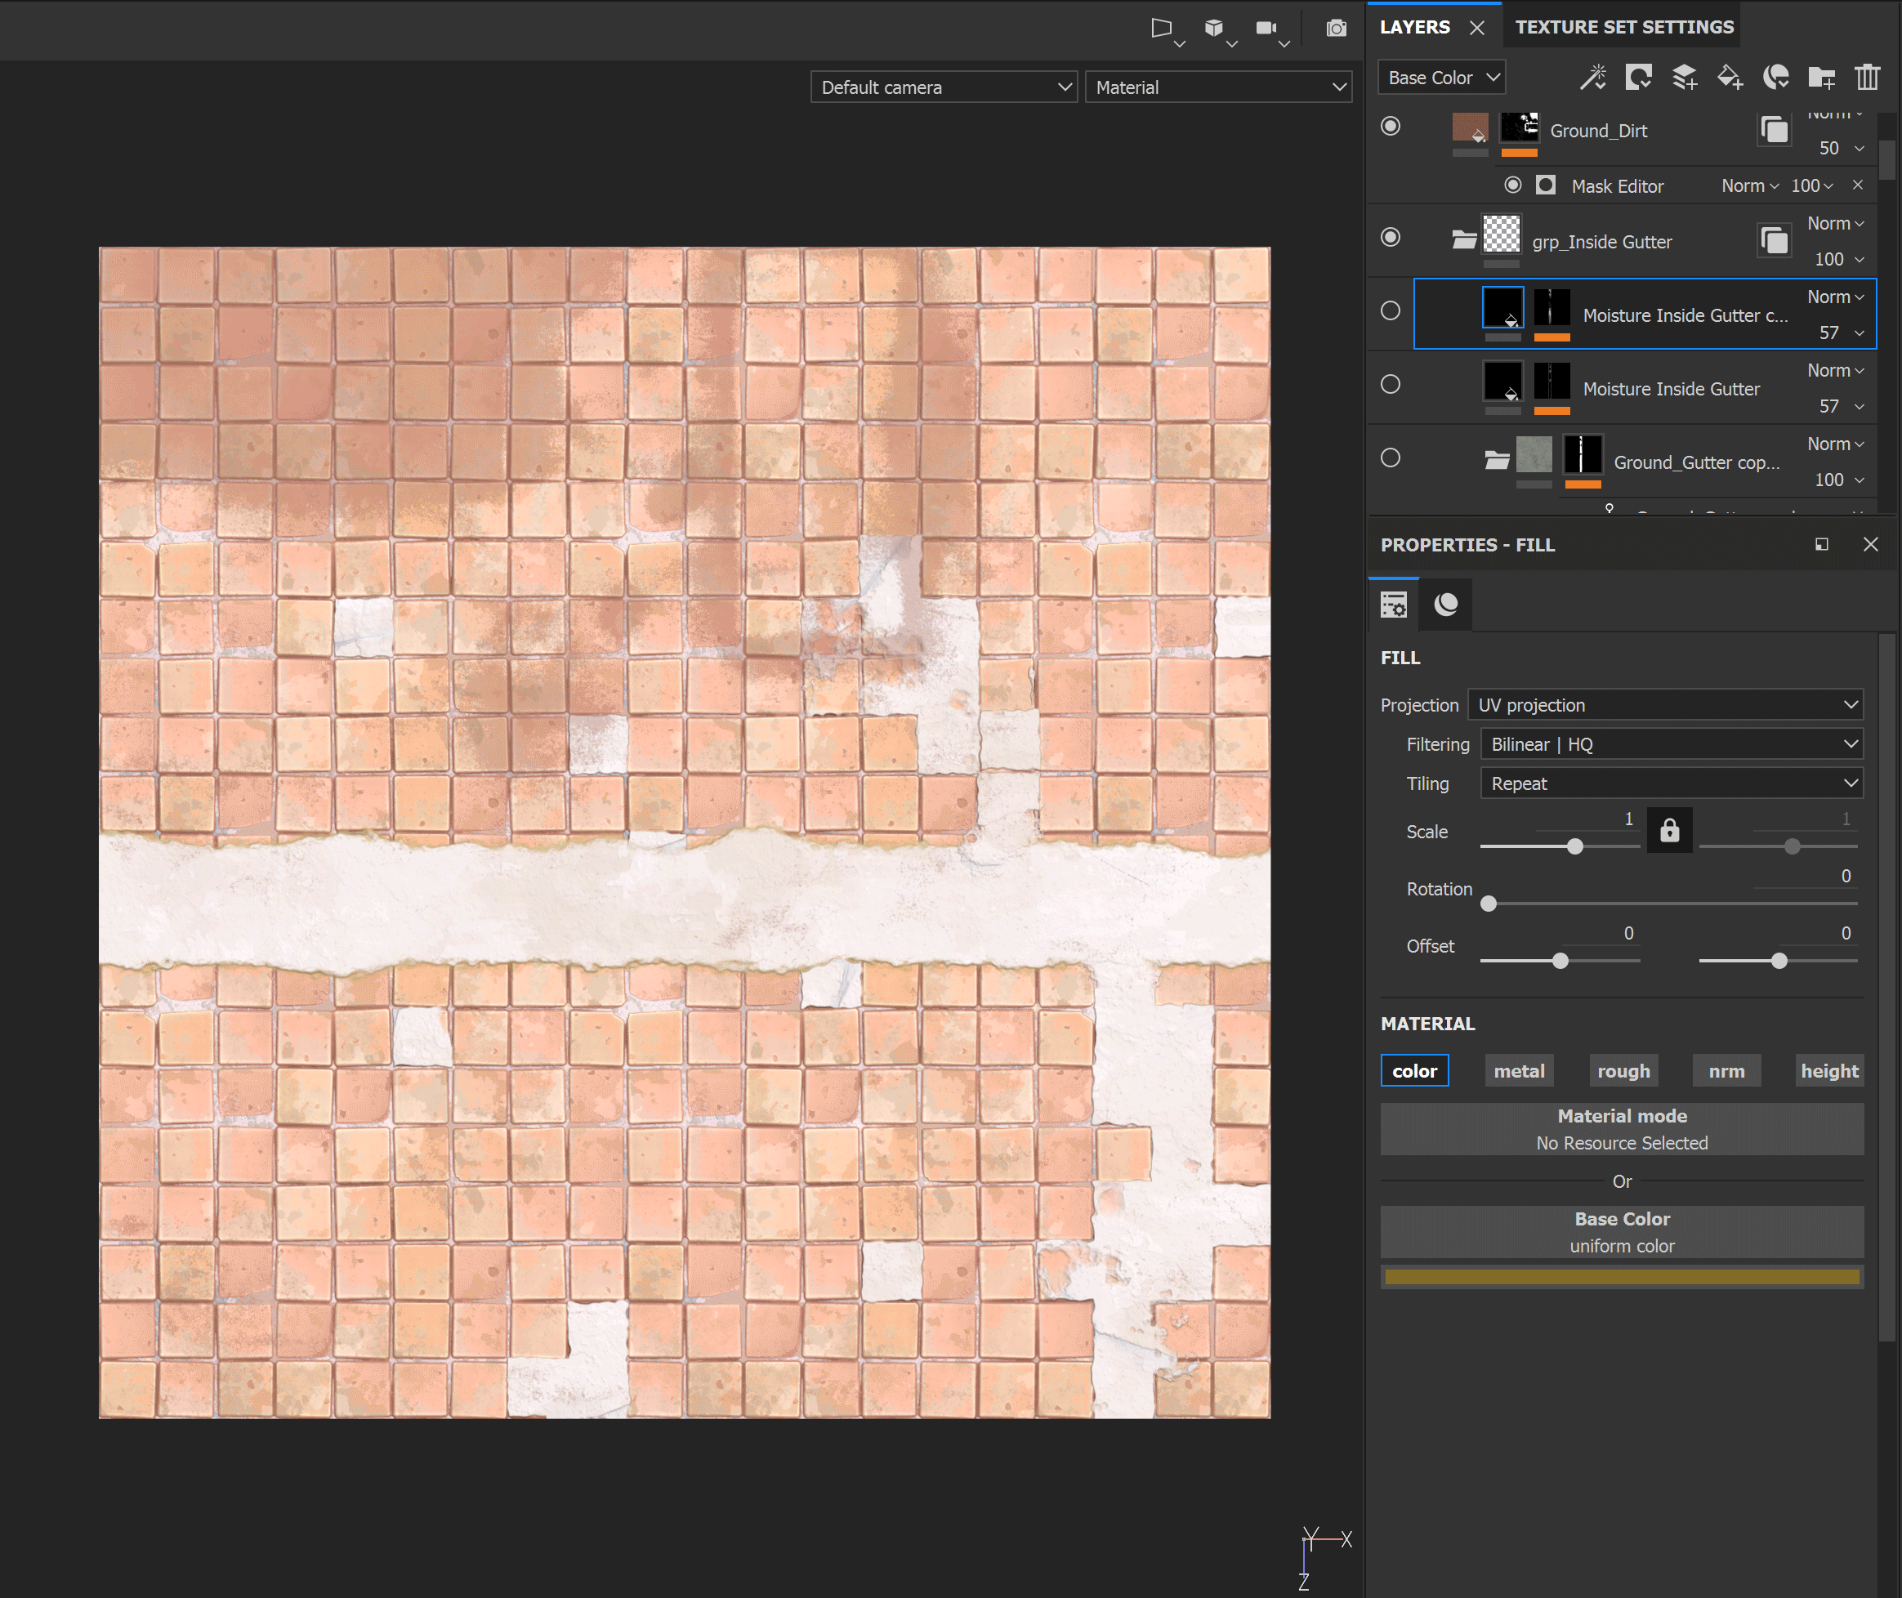Click the olive uniform color swatch
This screenshot has width=1902, height=1598.
coord(1621,1277)
